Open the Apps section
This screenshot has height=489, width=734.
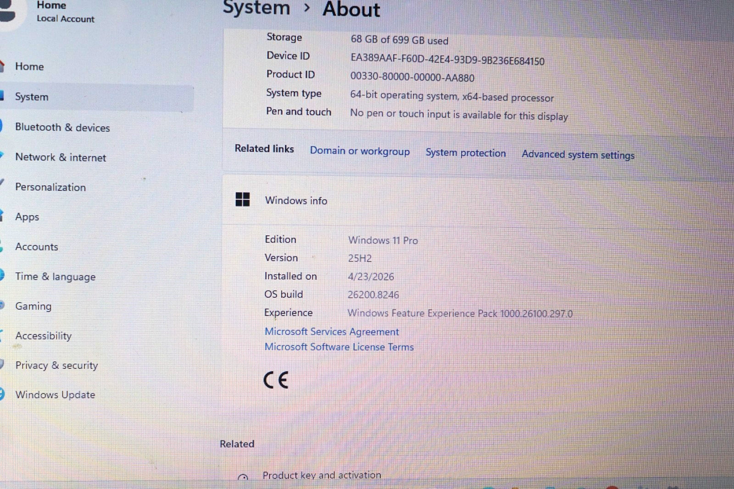[27, 217]
